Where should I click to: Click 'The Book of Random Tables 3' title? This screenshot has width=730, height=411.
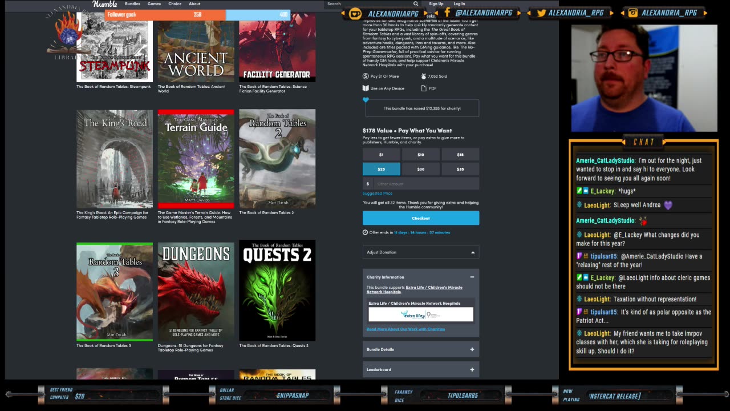point(104,346)
